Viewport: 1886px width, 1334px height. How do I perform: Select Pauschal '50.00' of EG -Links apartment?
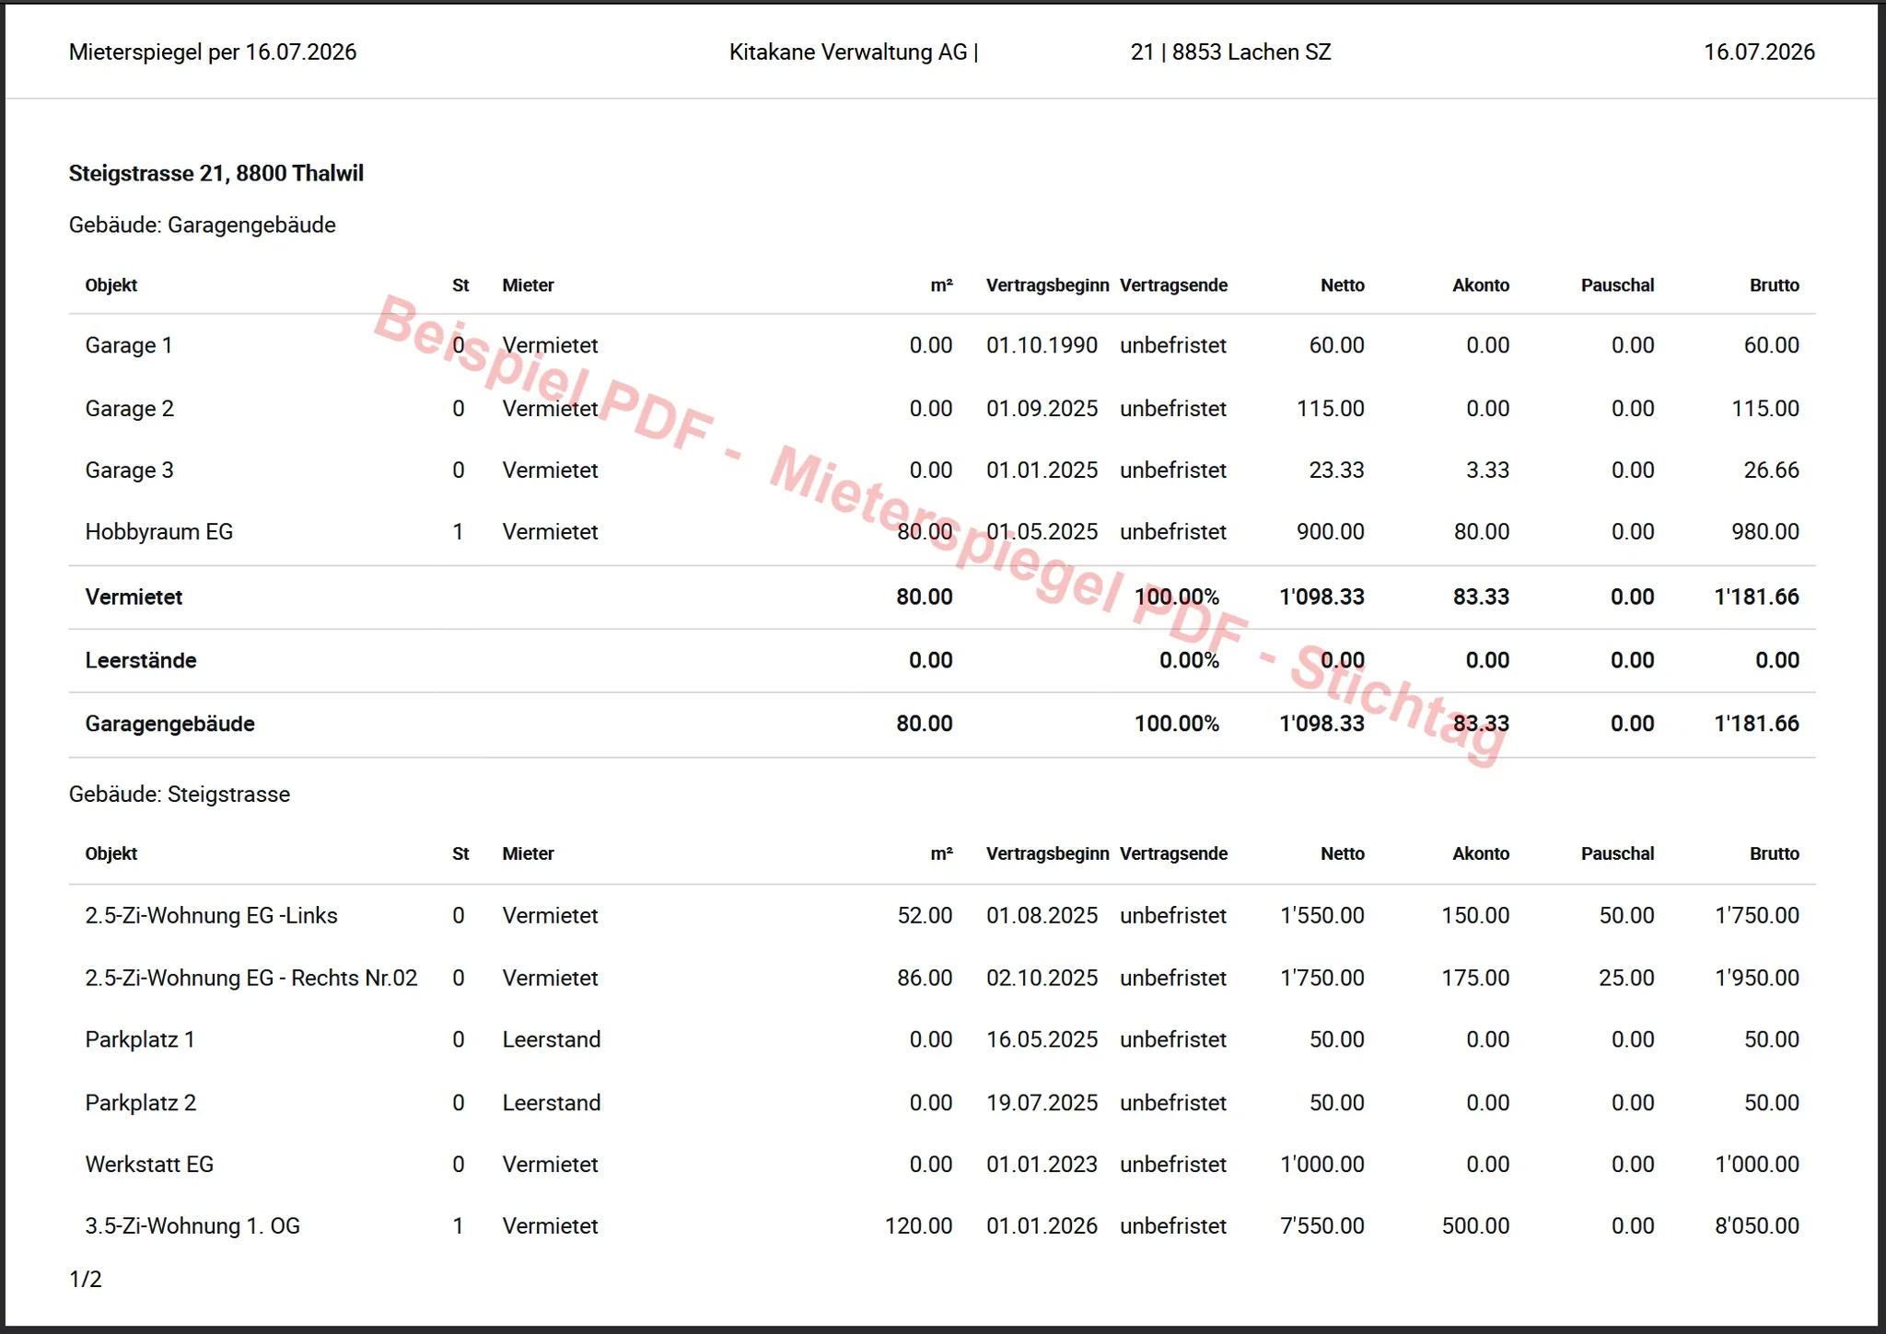point(1626,915)
